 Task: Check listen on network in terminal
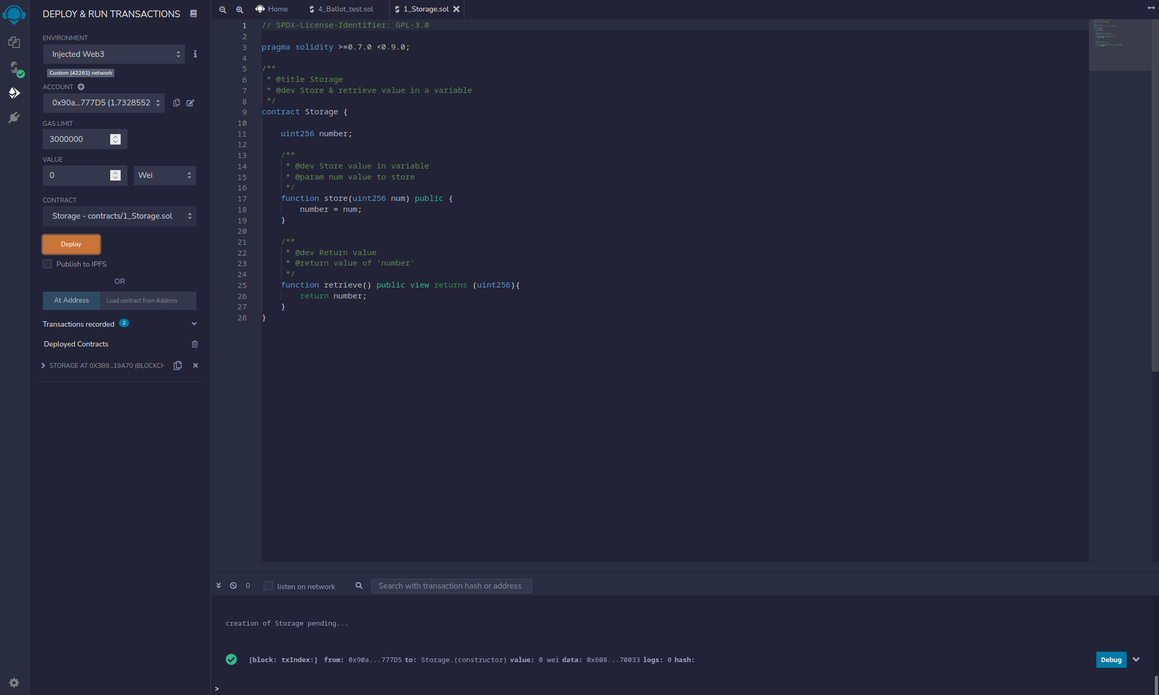(268, 586)
